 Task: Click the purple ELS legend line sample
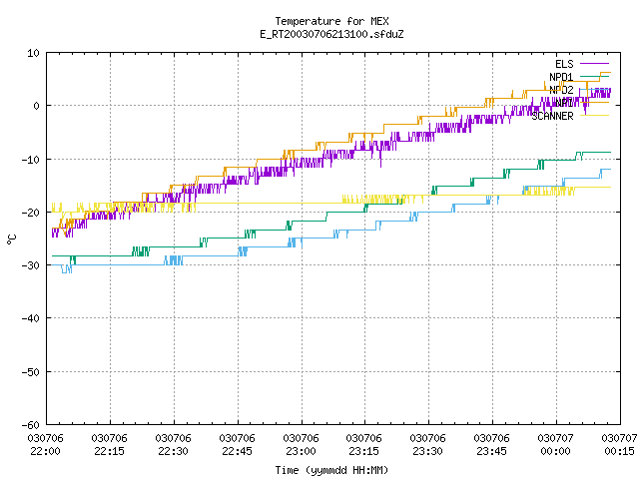595,64
